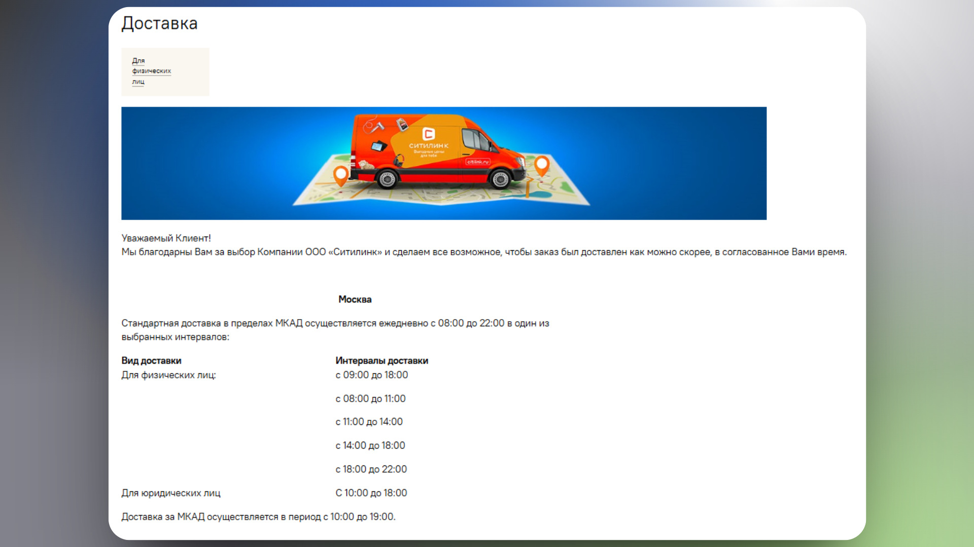Select interval 'с 09:00 до 18:00'
Image resolution: width=974 pixels, height=547 pixels.
pyautogui.click(x=371, y=375)
